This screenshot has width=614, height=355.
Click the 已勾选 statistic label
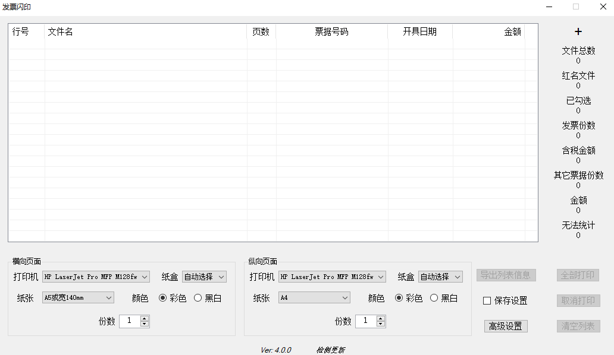point(578,101)
